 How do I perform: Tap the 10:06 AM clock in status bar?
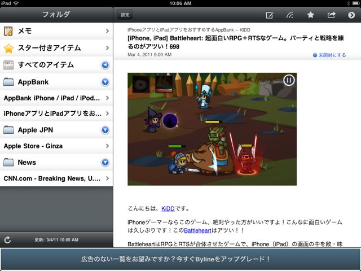180,3
